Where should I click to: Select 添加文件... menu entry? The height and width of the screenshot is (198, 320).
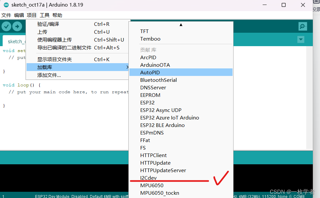[x=78, y=75]
